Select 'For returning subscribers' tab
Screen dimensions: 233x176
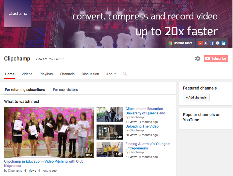point(25,90)
